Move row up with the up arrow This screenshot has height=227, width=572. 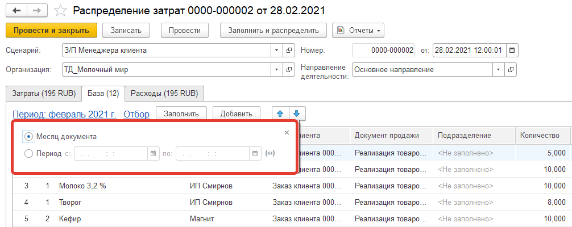coord(280,113)
